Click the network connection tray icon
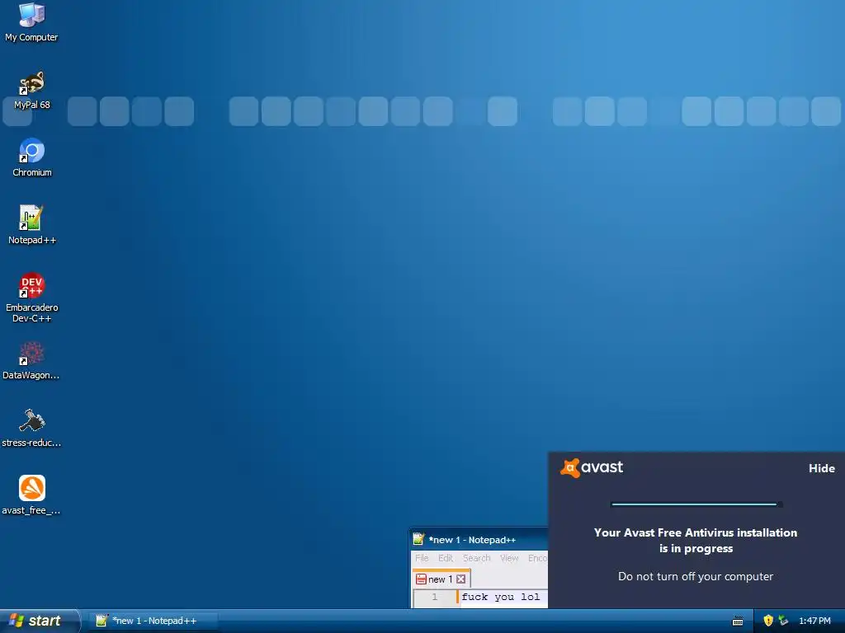This screenshot has width=845, height=633. tap(783, 621)
